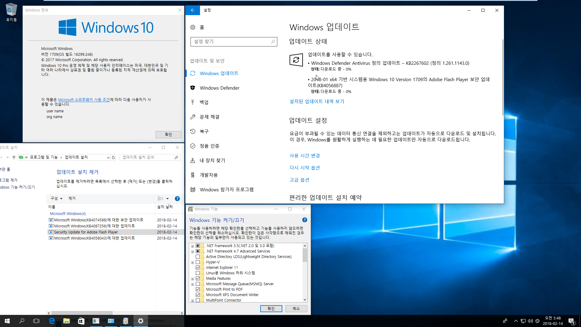Click the Windows Insider Program cat icon
Image resolution: width=581 pixels, height=327 pixels.
pos(193,190)
